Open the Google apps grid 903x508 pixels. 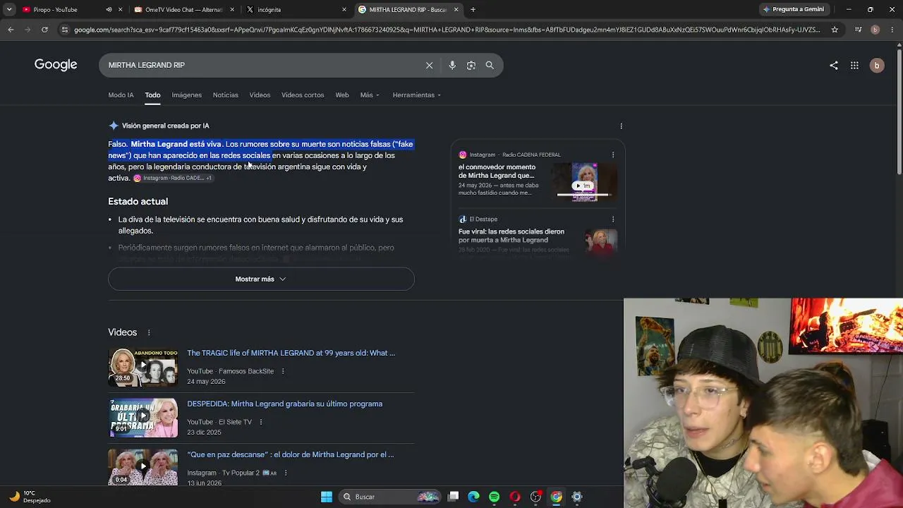[854, 65]
